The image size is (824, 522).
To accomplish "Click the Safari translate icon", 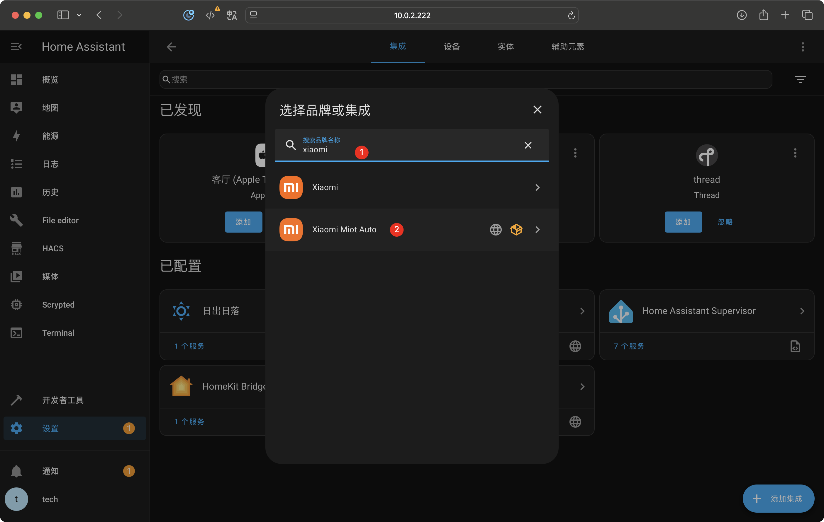I will click(x=232, y=16).
